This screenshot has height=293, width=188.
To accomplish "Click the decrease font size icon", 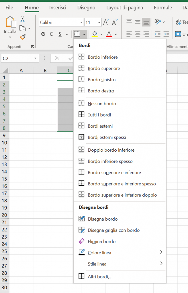I will [115, 22].
